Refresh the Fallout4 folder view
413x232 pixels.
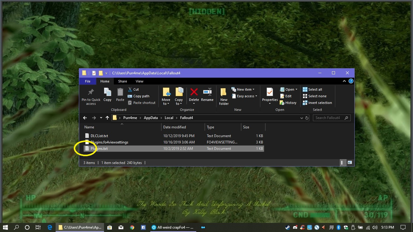(307, 118)
